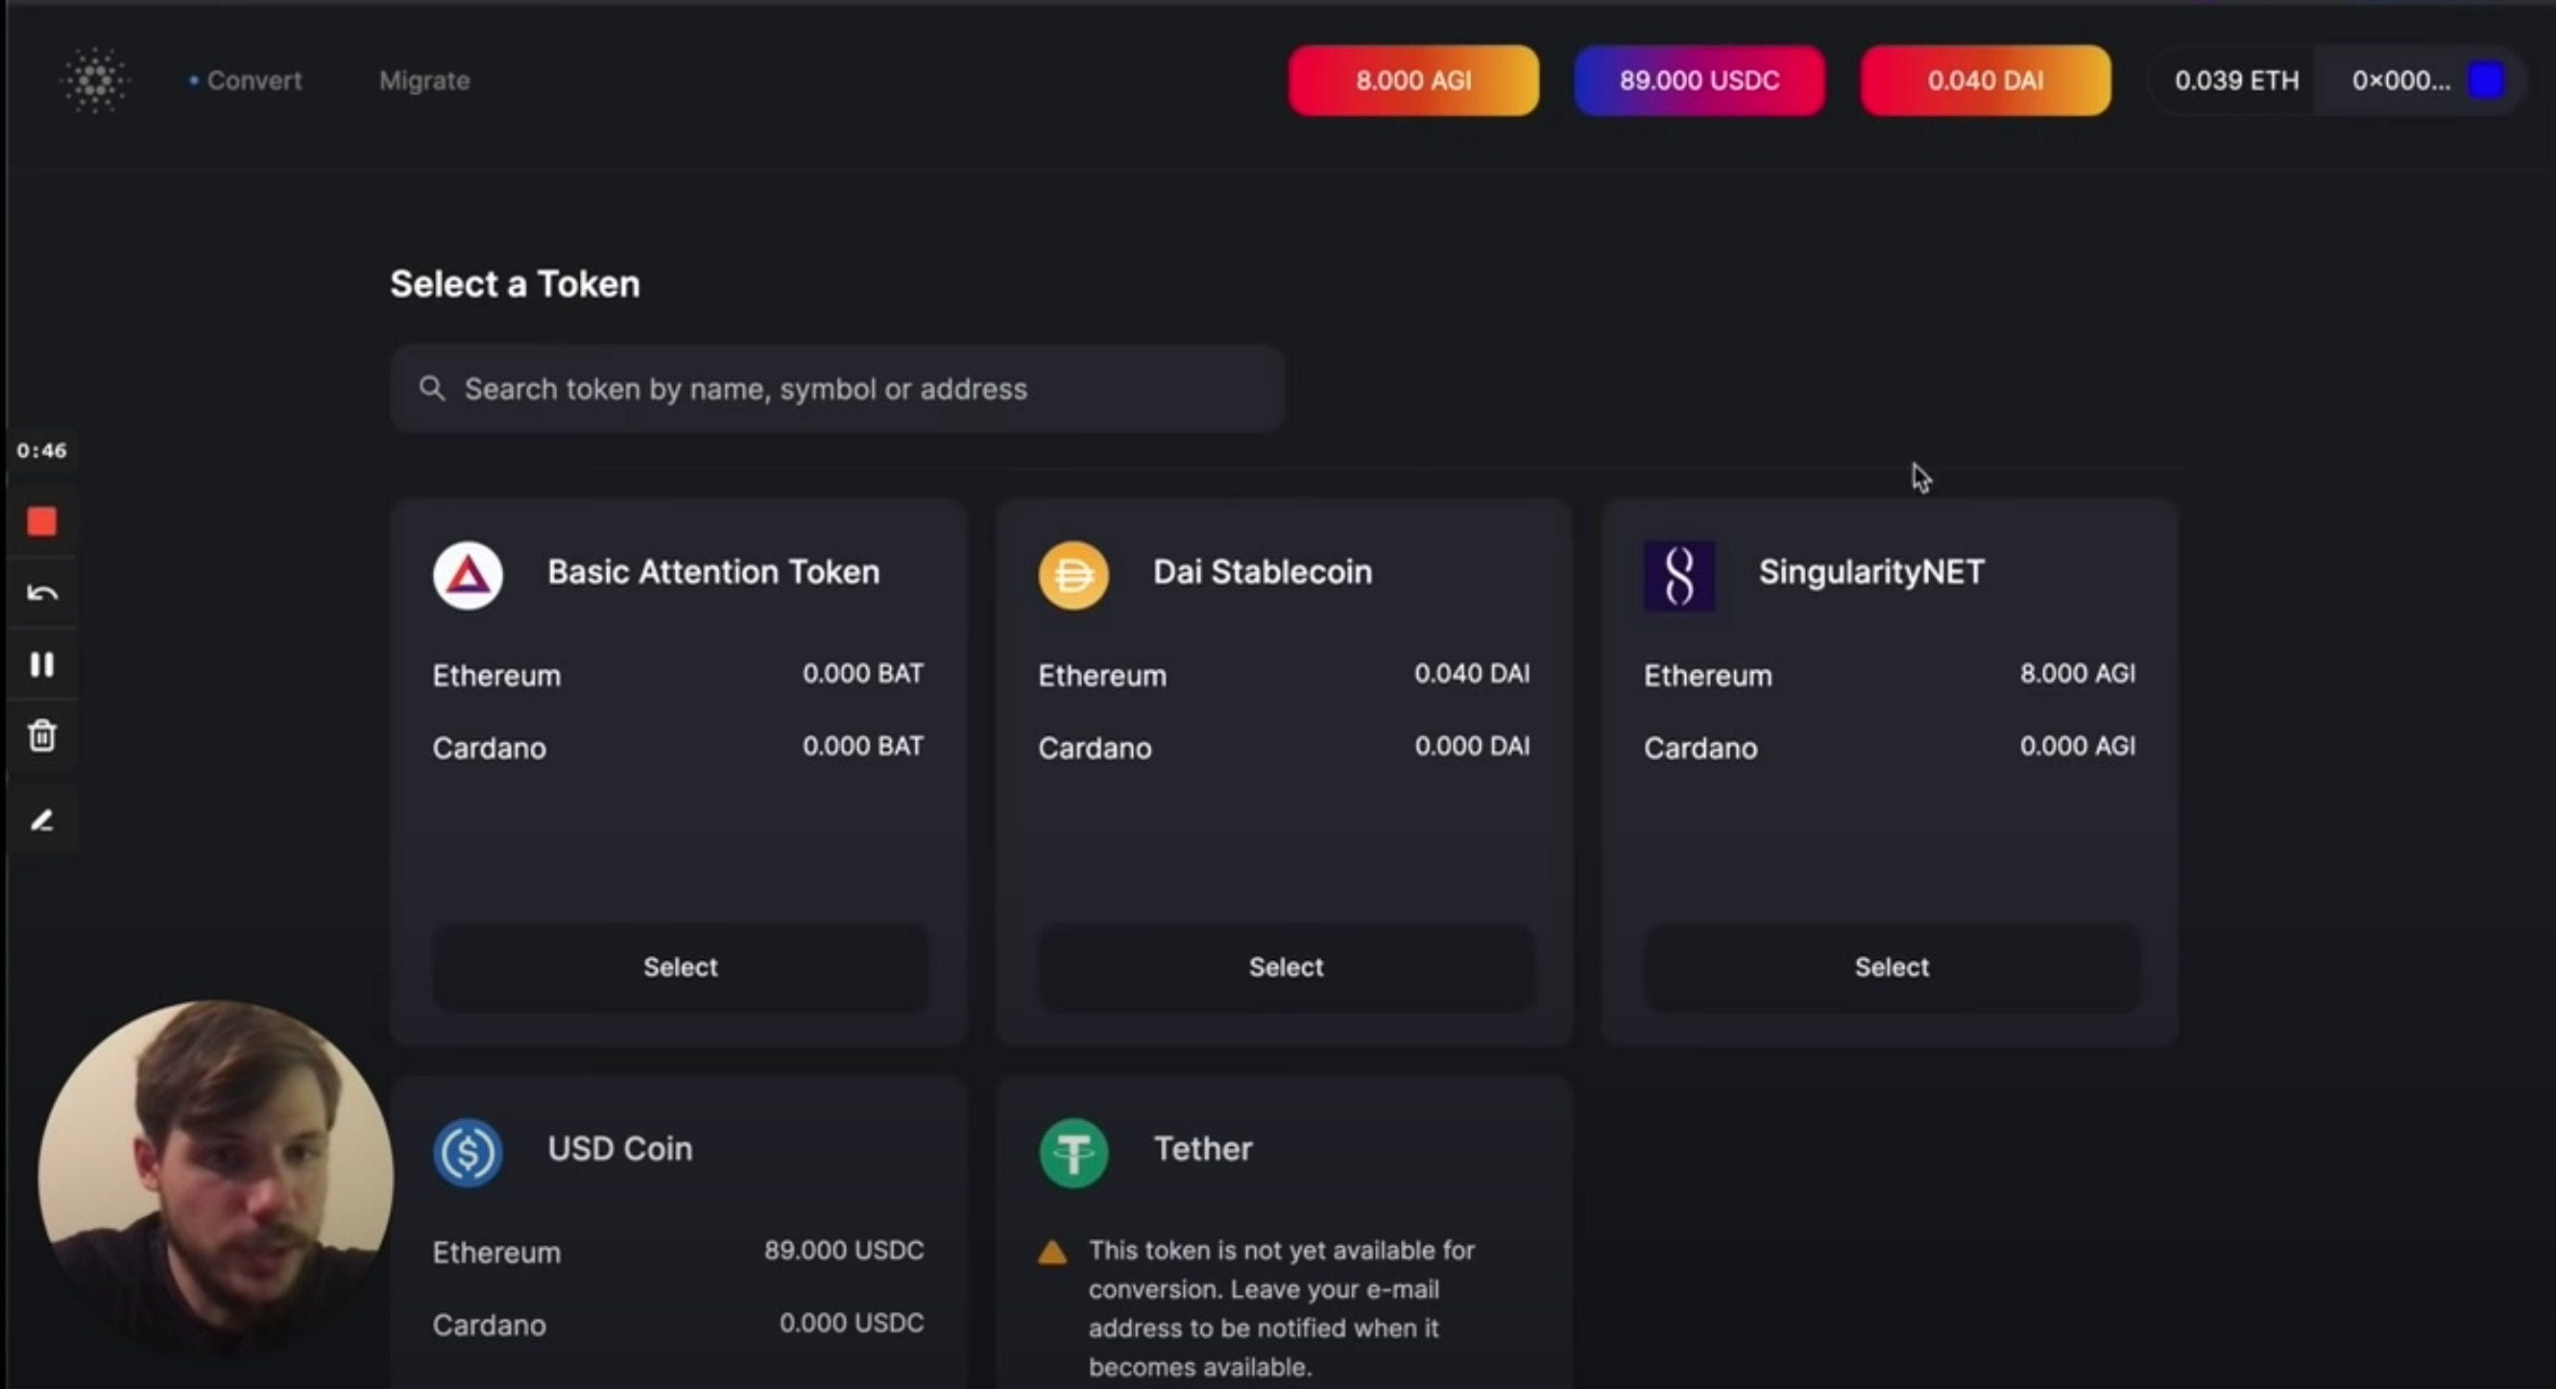Pause the screen recording
2556x1389 pixels.
[x=41, y=664]
